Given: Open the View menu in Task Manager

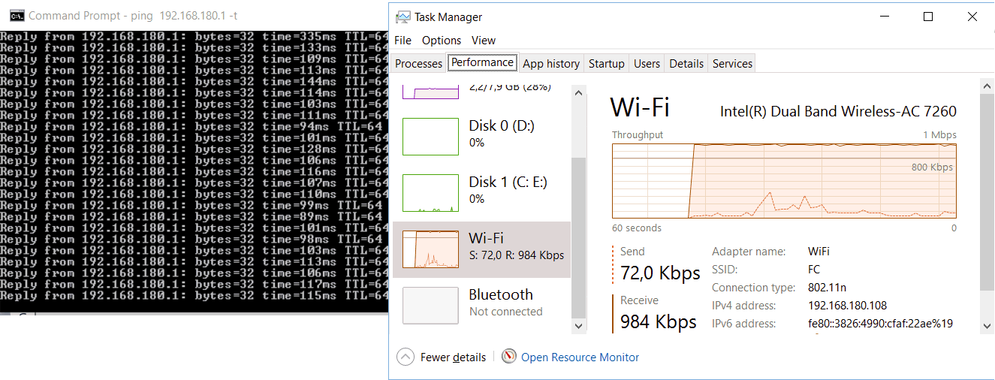Looking at the screenshot, I should coord(484,41).
